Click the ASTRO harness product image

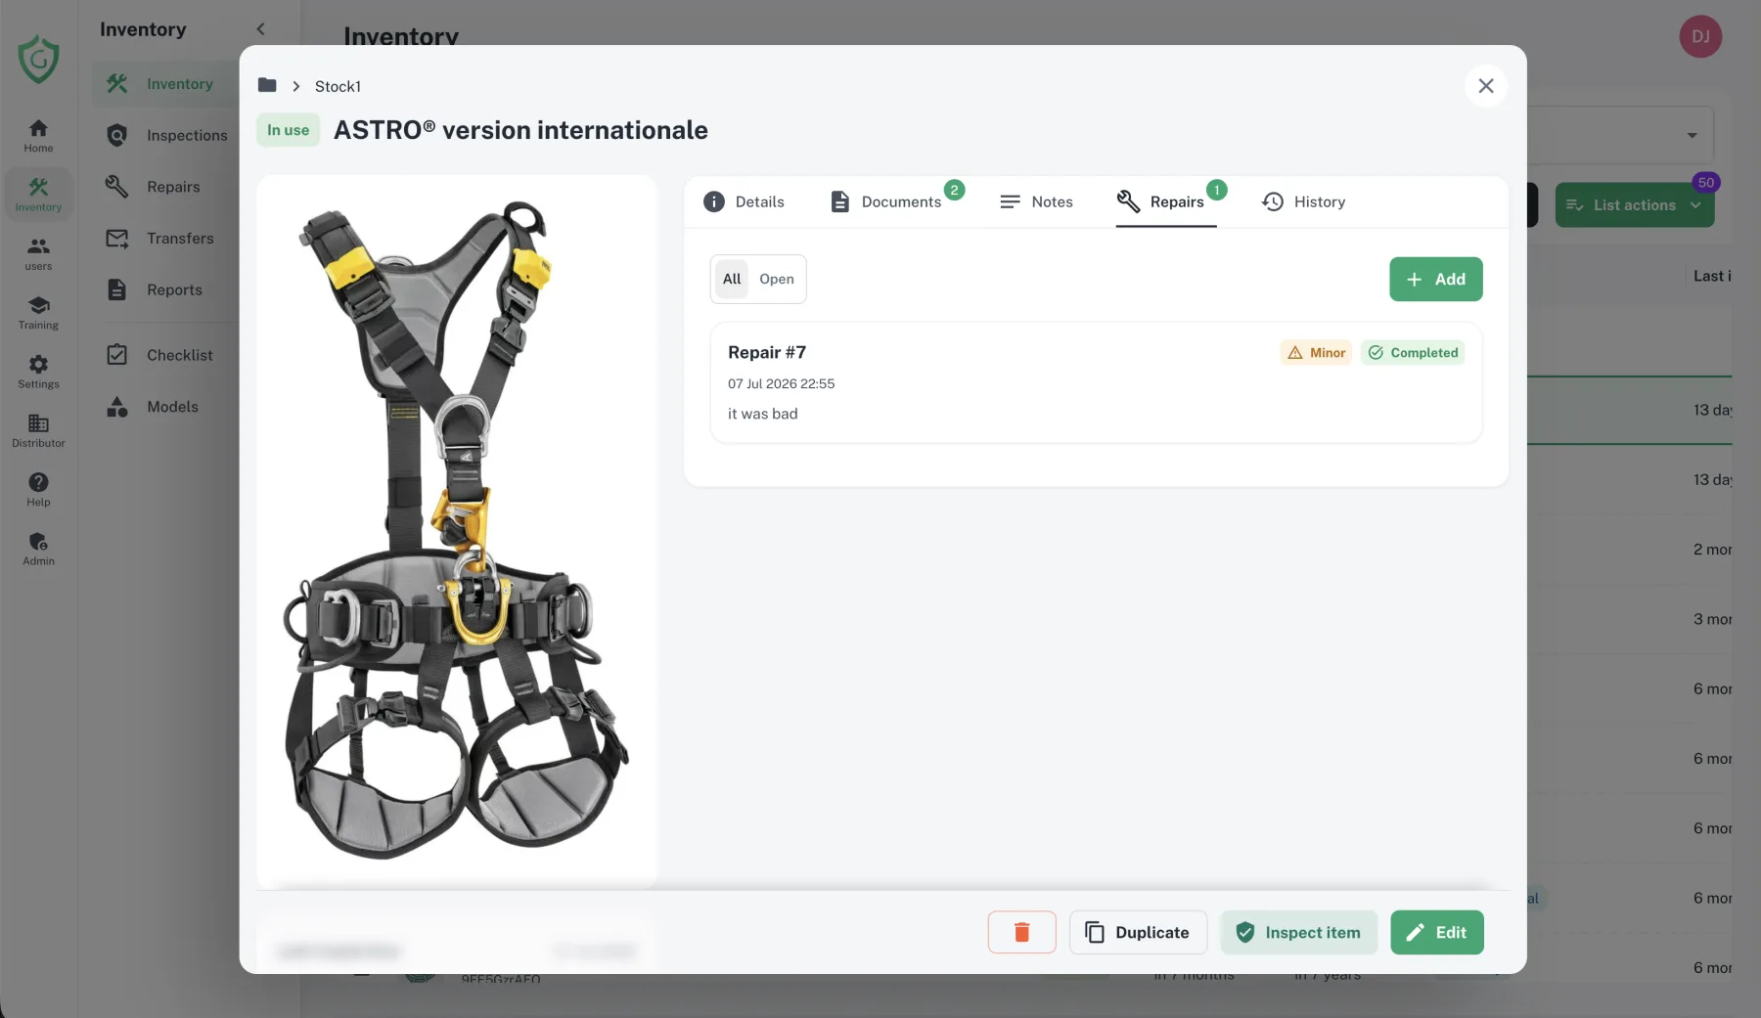457,530
